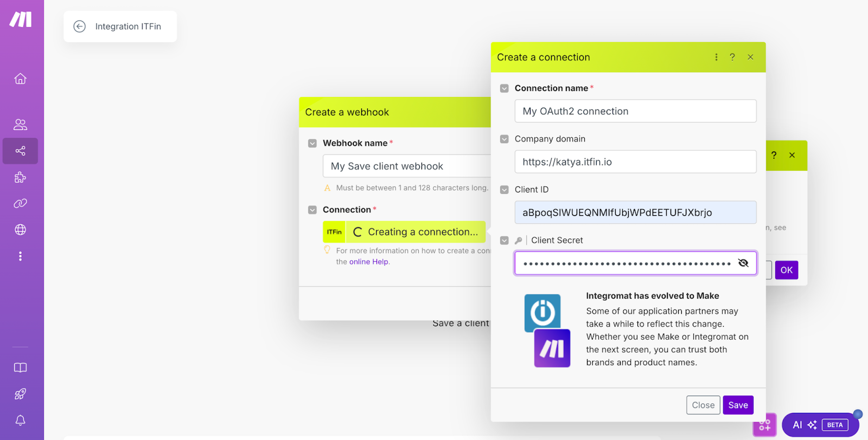The image size is (868, 440).
Task: Click the Save a client module label
Action: 461,323
